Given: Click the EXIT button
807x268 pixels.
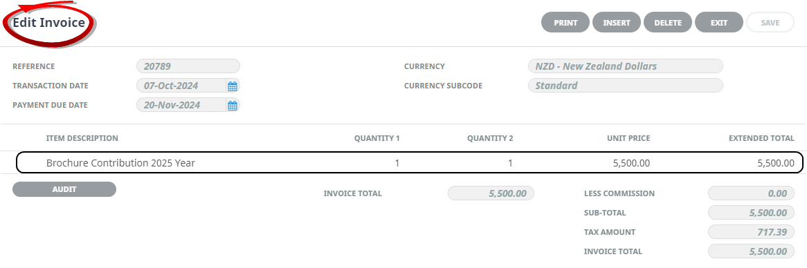Looking at the screenshot, I should click(x=719, y=23).
